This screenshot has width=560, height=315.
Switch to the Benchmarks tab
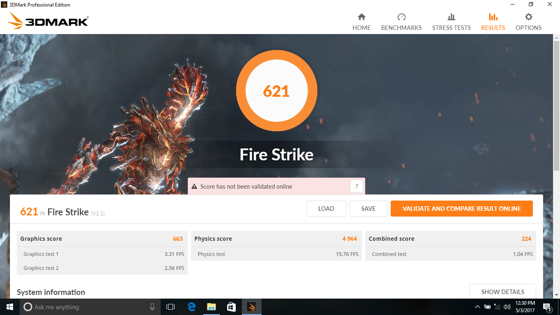[401, 22]
